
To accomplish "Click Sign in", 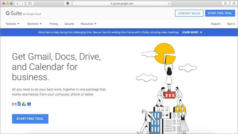I will 231,24.
